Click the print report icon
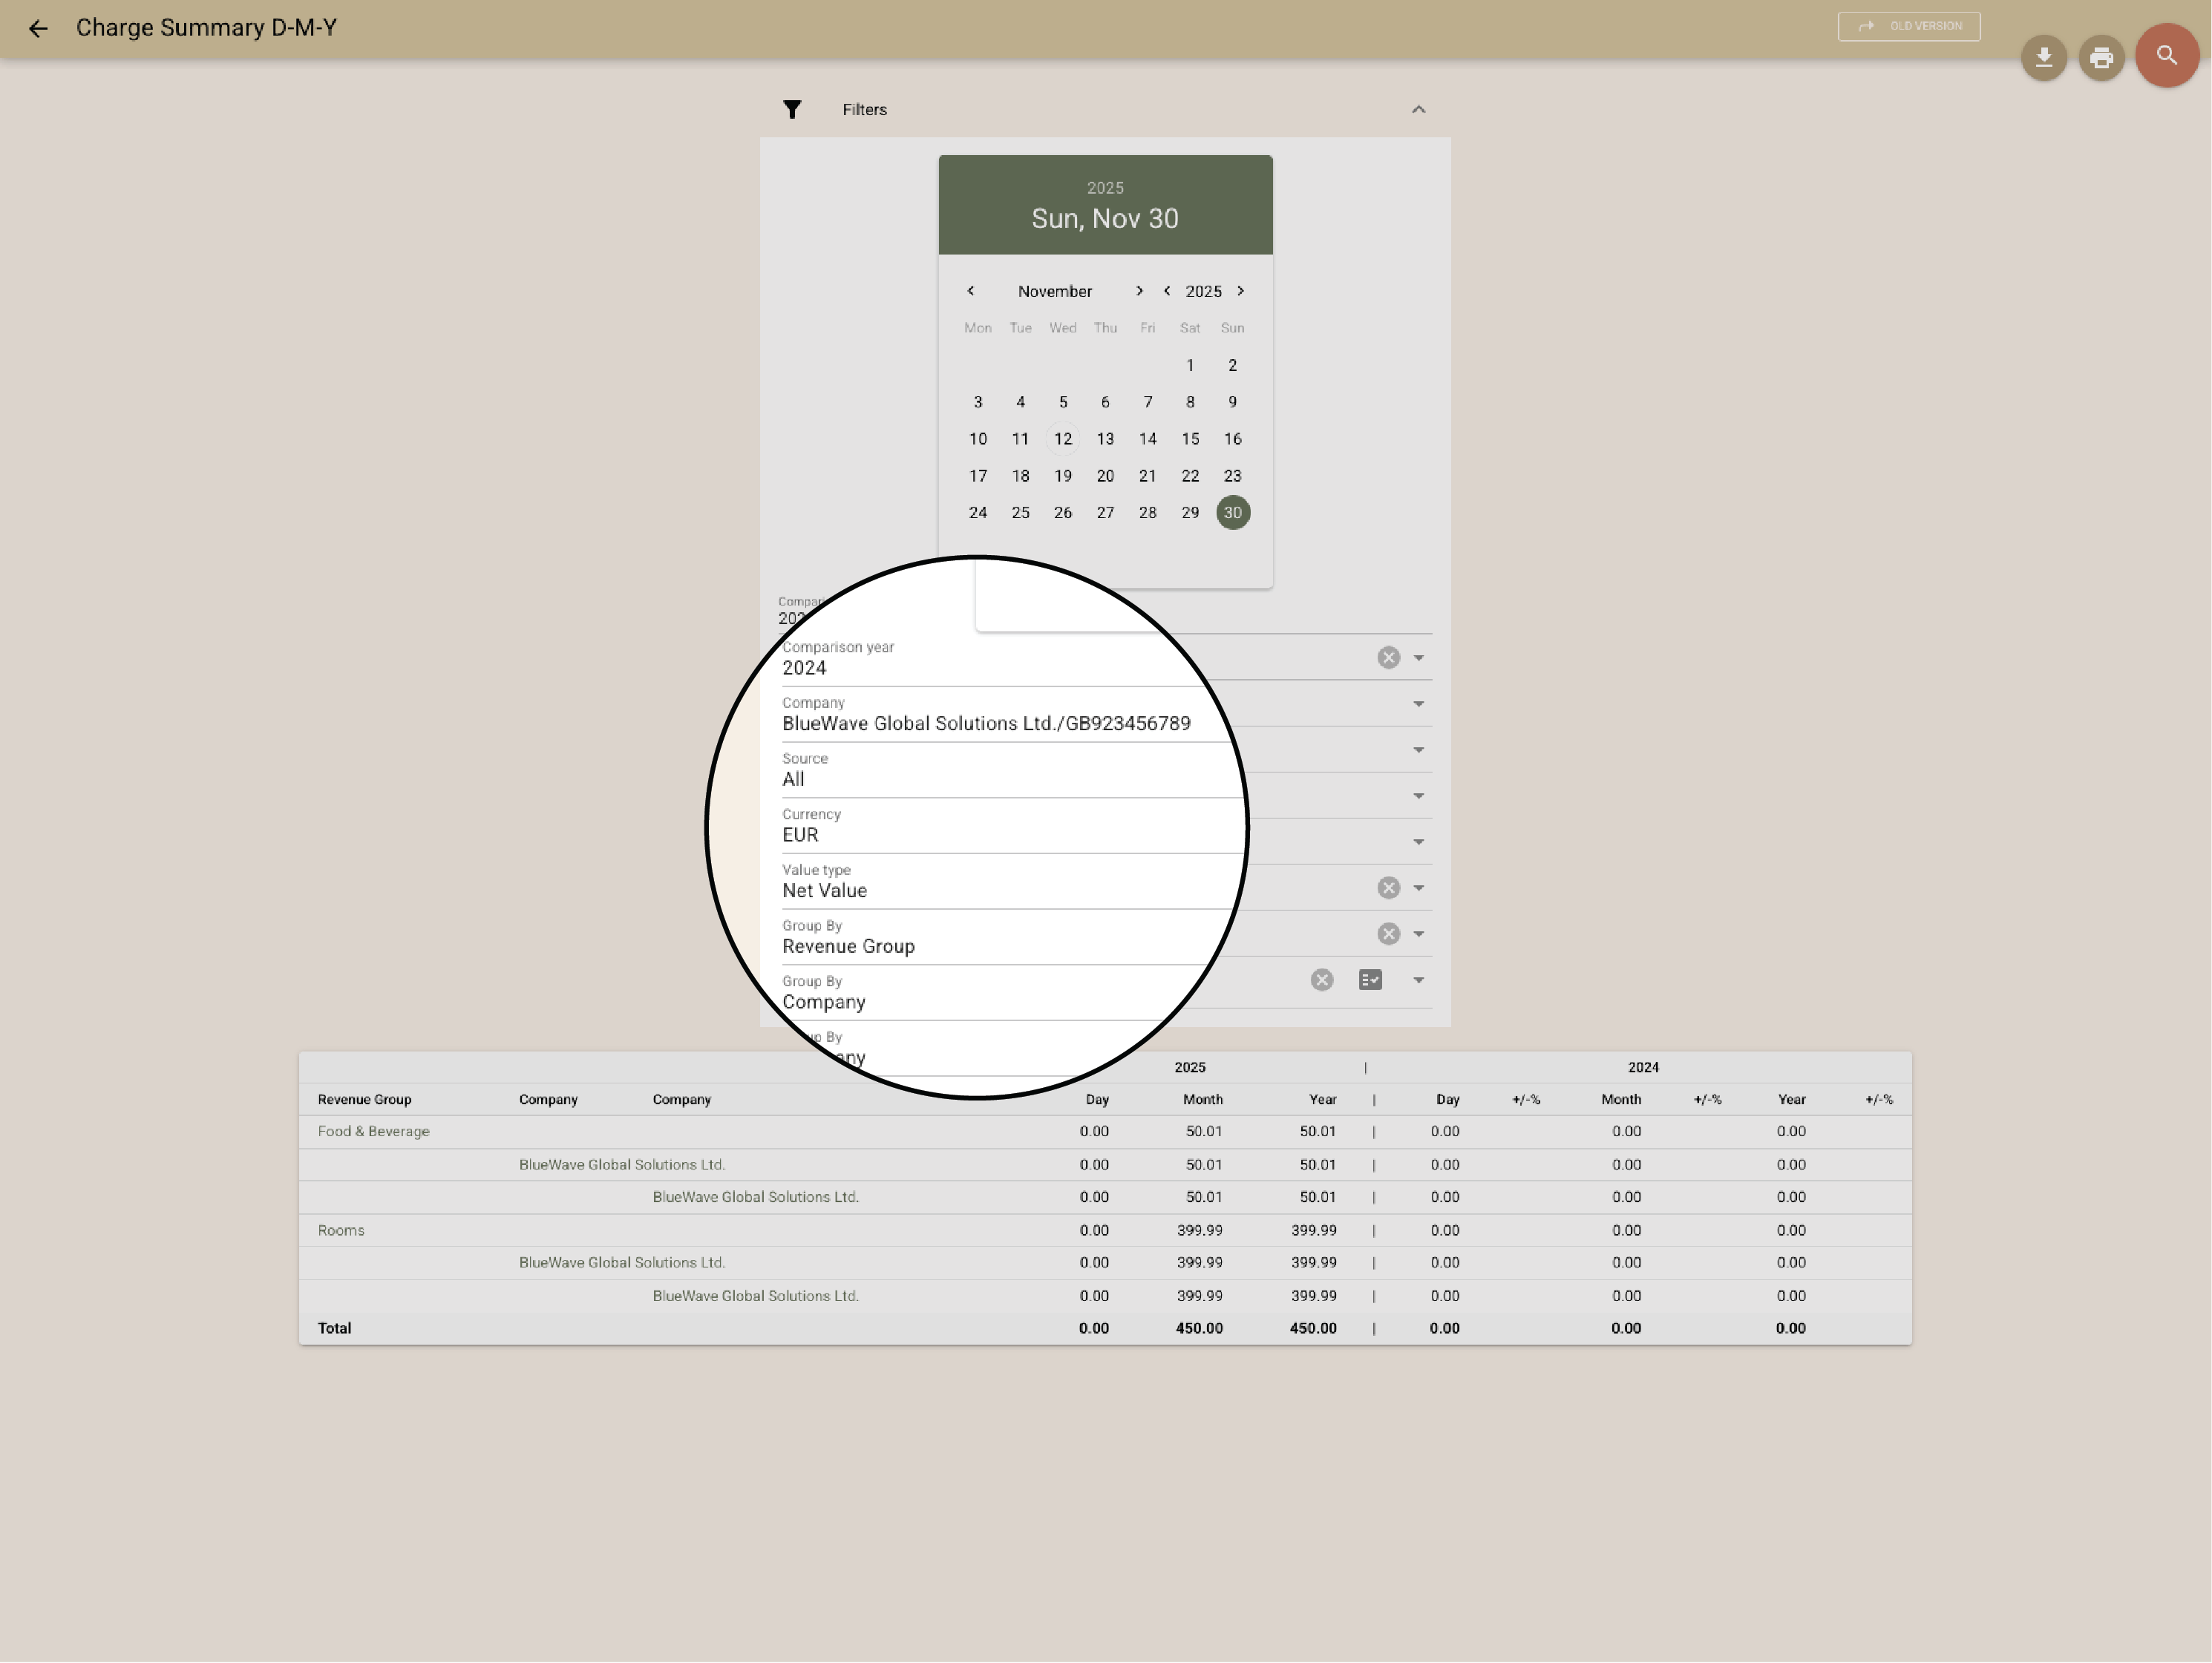This screenshot has width=2212, height=1663. click(2101, 57)
